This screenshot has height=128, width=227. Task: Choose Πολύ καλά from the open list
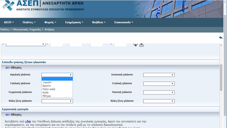coord(57,89)
